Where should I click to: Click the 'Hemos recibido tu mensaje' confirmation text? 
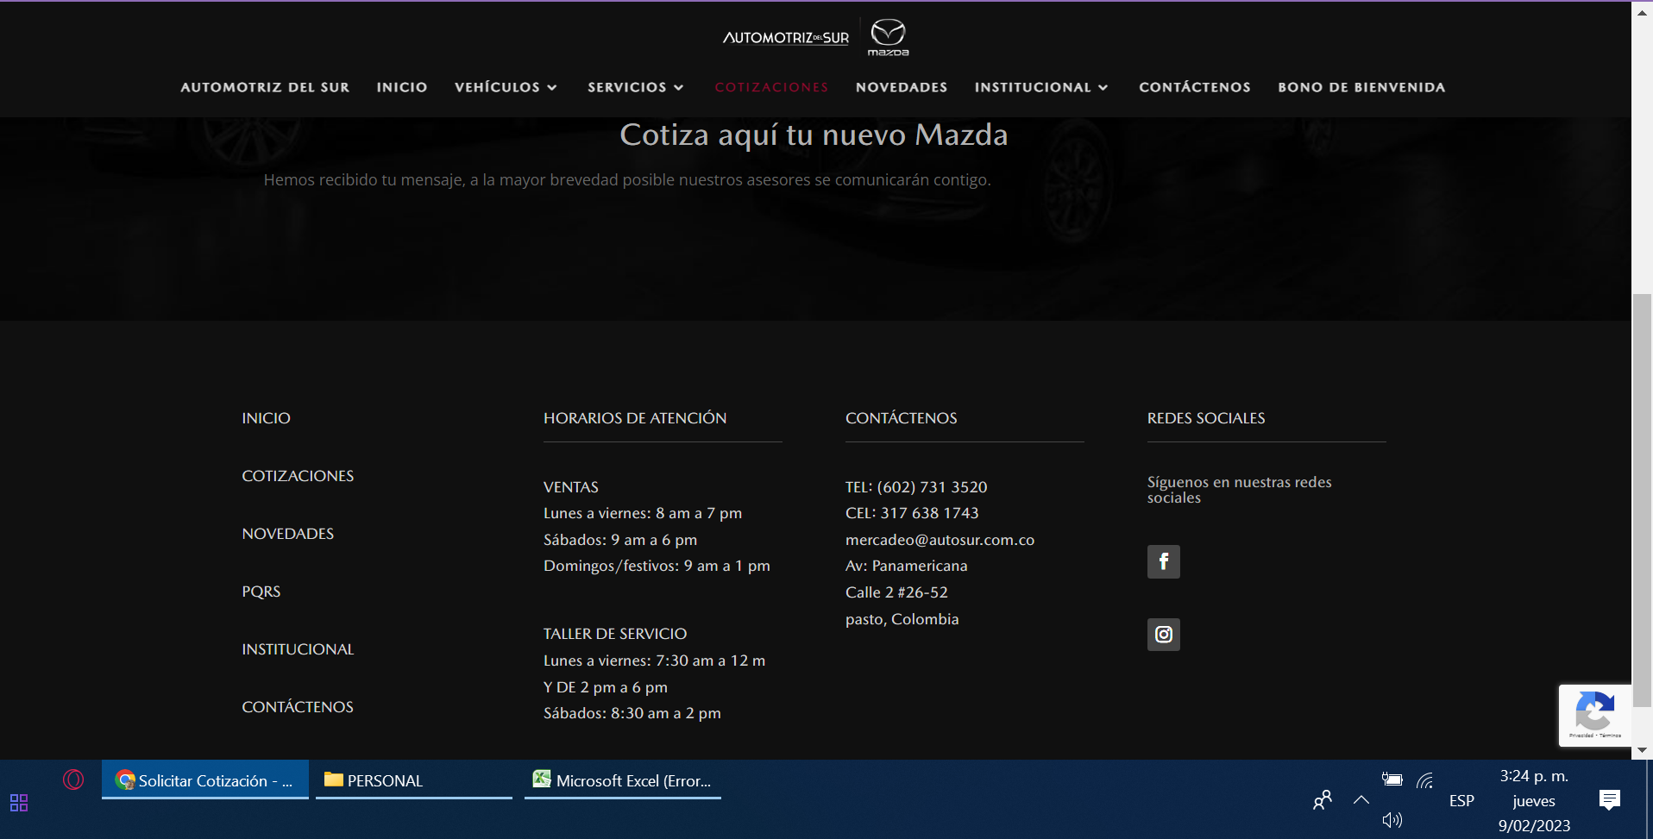coord(627,179)
